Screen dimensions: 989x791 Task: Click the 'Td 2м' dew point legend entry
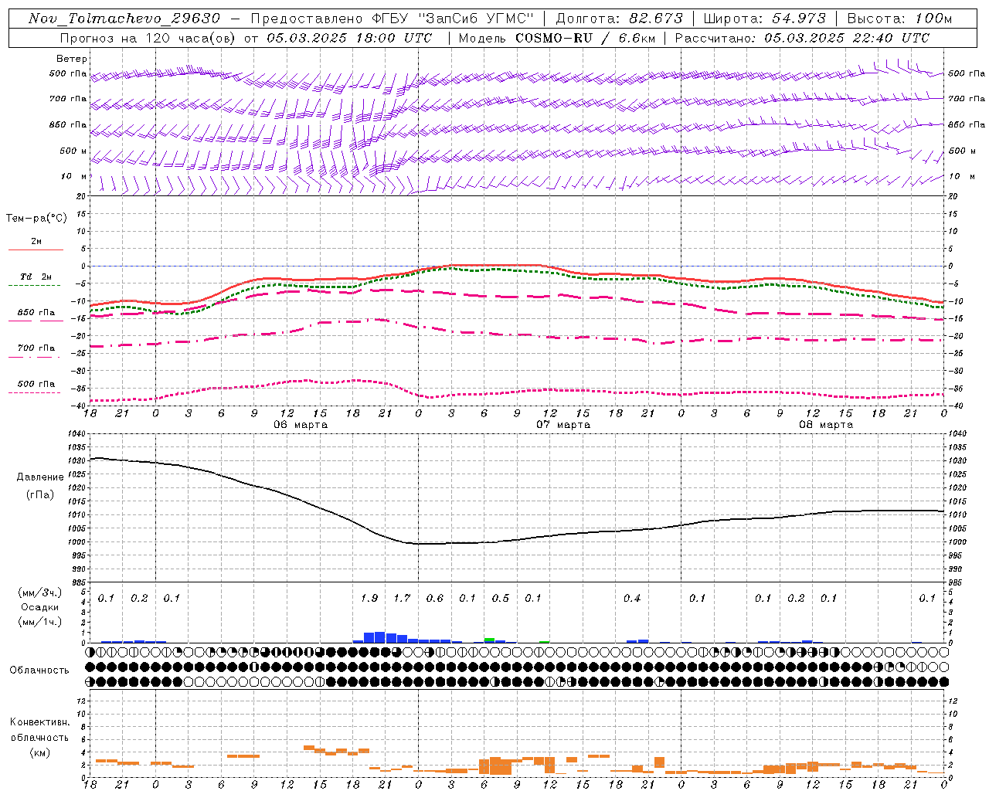36,277
